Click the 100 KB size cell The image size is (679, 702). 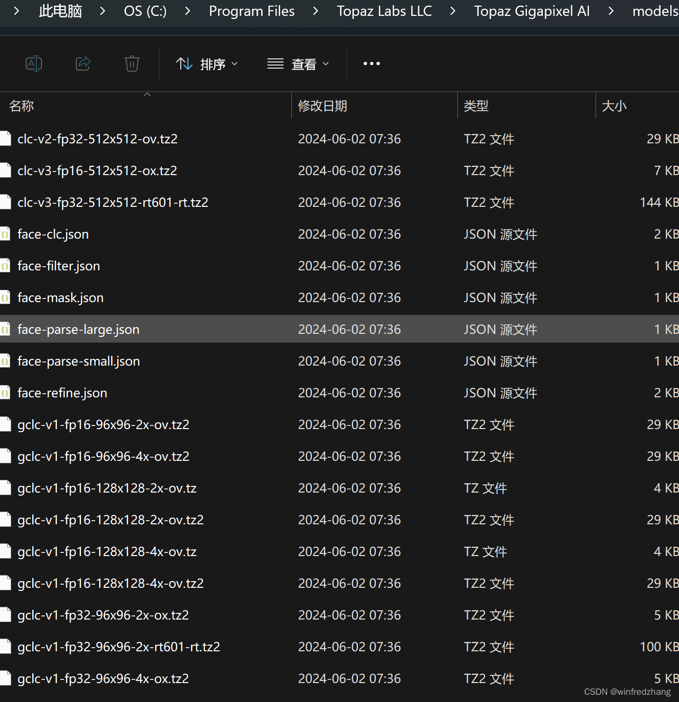tap(659, 647)
